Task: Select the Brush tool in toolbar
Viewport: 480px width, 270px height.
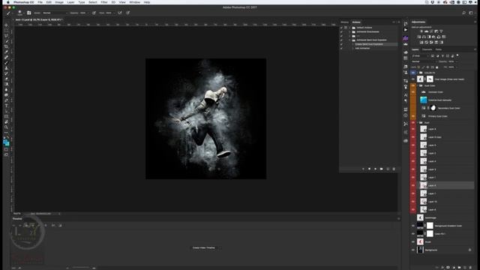Action: click(x=6, y=63)
